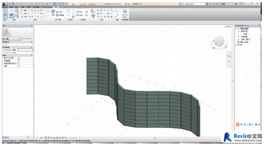Open the Revit application menu button

click(x=4, y=5)
